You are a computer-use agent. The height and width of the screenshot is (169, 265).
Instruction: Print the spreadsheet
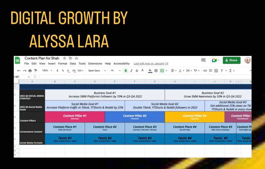[x=30, y=71]
